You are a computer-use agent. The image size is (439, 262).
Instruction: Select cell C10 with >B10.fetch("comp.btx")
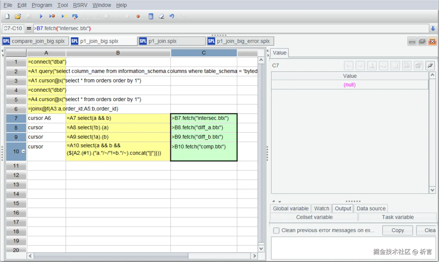tap(204, 151)
